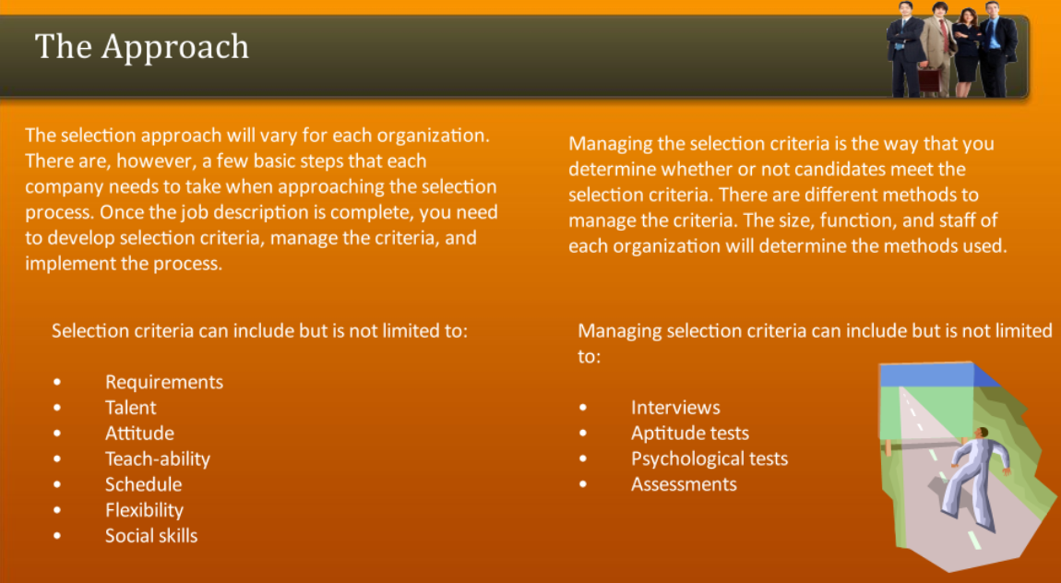The image size is (1061, 583).
Task: Select the "Flexibility" bullet text
Action: tap(144, 510)
